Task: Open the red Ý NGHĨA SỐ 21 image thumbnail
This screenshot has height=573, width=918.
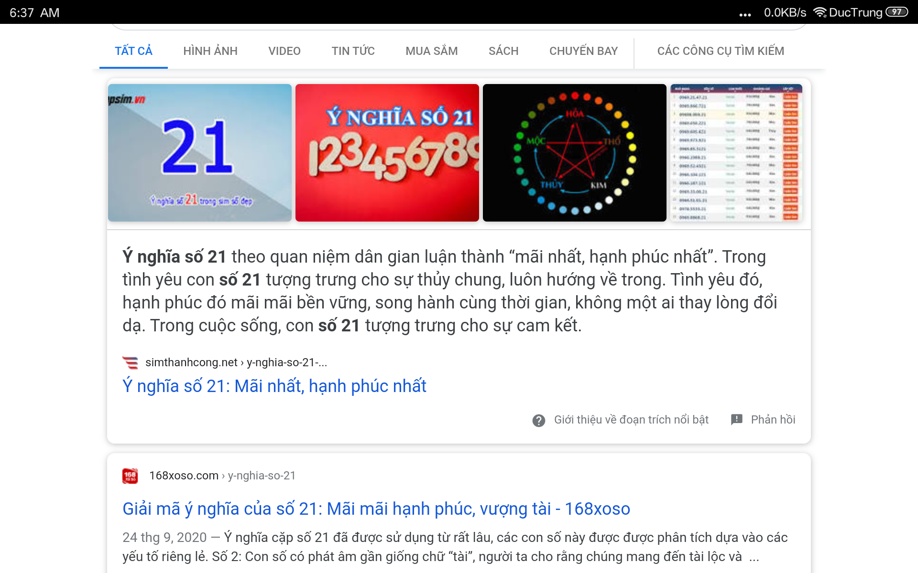Action: (x=387, y=153)
